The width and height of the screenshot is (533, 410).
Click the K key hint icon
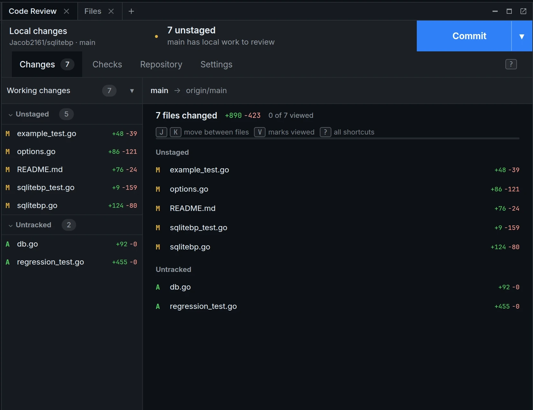176,132
